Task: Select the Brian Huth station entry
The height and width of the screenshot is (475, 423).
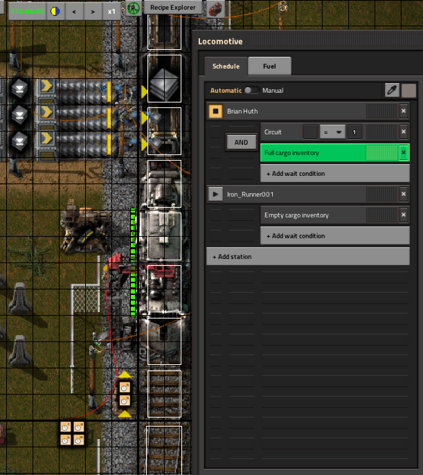Action: point(308,111)
